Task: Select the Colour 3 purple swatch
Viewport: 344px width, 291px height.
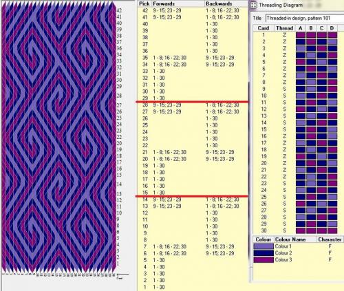Action: pyautogui.click(x=264, y=260)
